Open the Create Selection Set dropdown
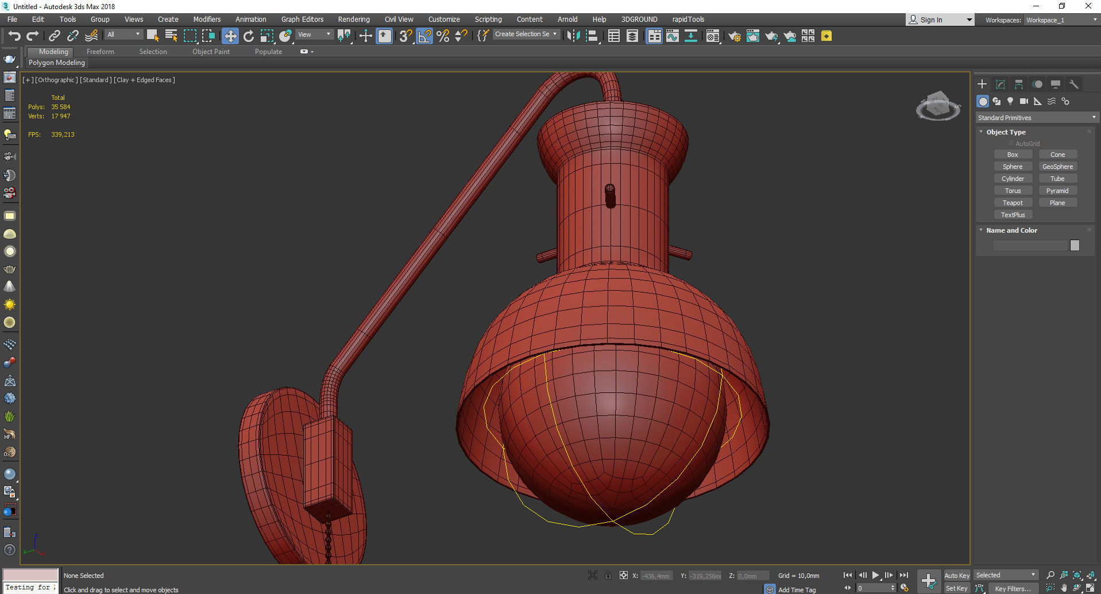This screenshot has height=594, width=1101. 526,34
